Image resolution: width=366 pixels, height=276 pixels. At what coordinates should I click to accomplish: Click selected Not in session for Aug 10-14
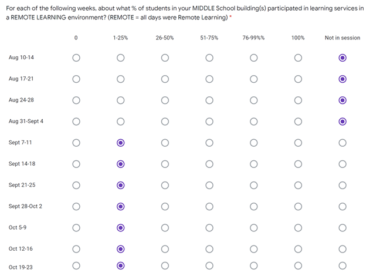(343, 58)
